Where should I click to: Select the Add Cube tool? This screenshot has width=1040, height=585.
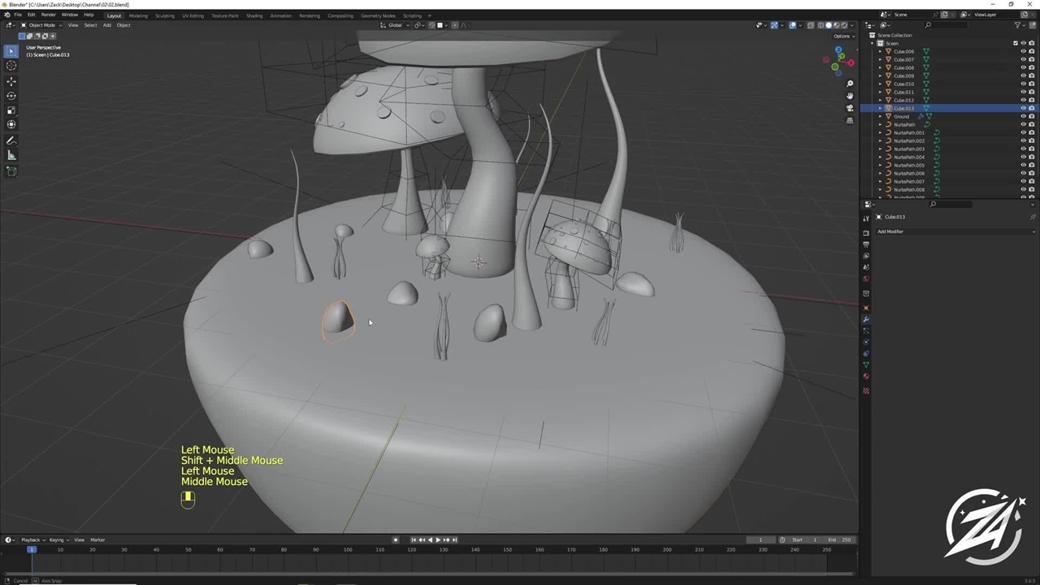(x=11, y=171)
